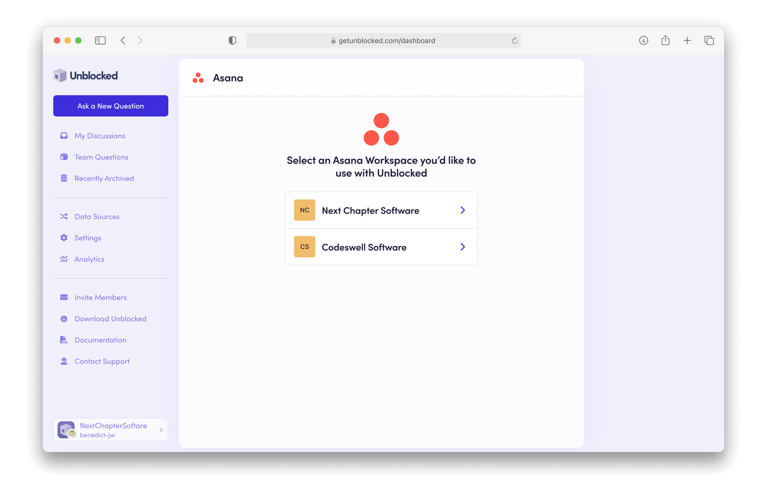Click the benedict-jw username

click(97, 435)
